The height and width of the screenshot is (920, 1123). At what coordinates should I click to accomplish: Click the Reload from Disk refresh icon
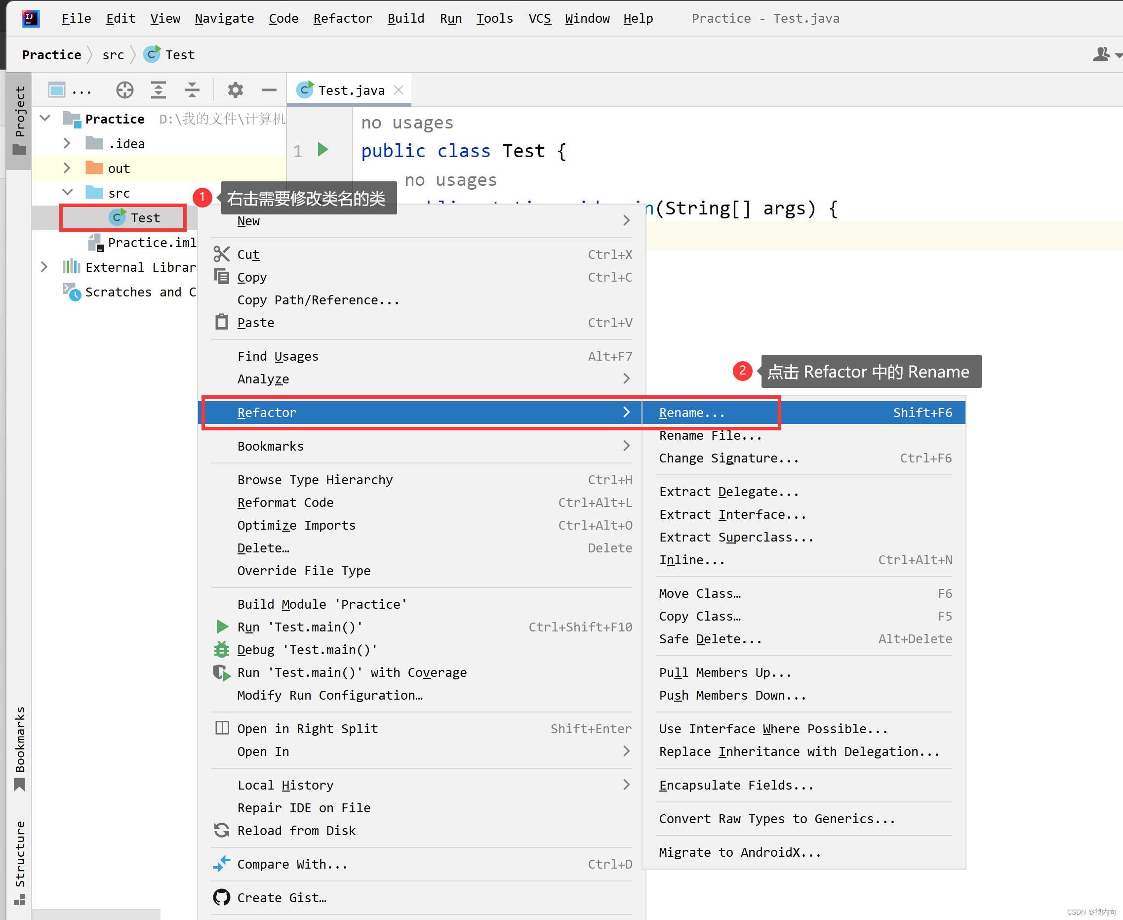coord(221,830)
